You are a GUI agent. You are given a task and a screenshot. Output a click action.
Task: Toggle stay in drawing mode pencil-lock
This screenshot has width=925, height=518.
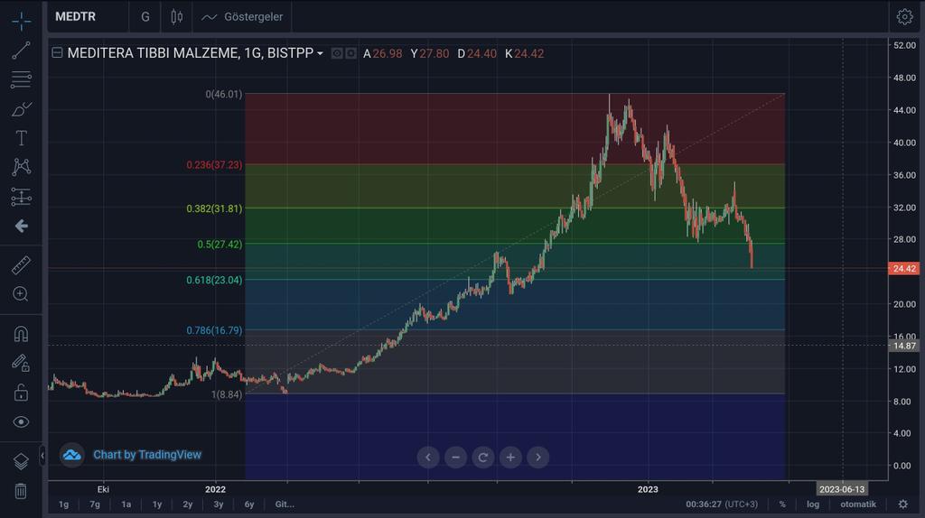tap(22, 363)
